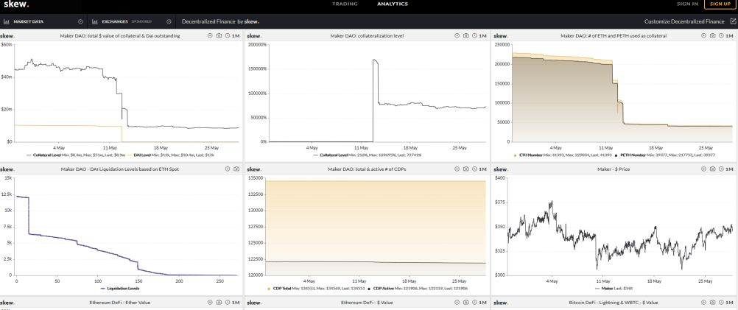The height and width of the screenshot is (310, 738).
Task: Click the camera icon on the Bitcoin DeFi Lightning & WBTC chart
Action: pyautogui.click(x=712, y=303)
